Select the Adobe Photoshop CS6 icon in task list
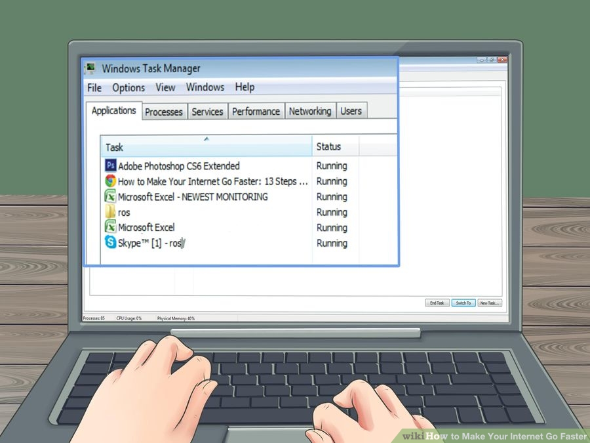Viewport: 590px width, 443px height. (x=110, y=165)
